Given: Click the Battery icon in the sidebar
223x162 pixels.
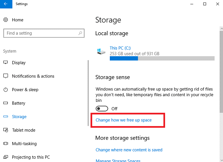Looking at the screenshot, I should (x=6, y=103).
